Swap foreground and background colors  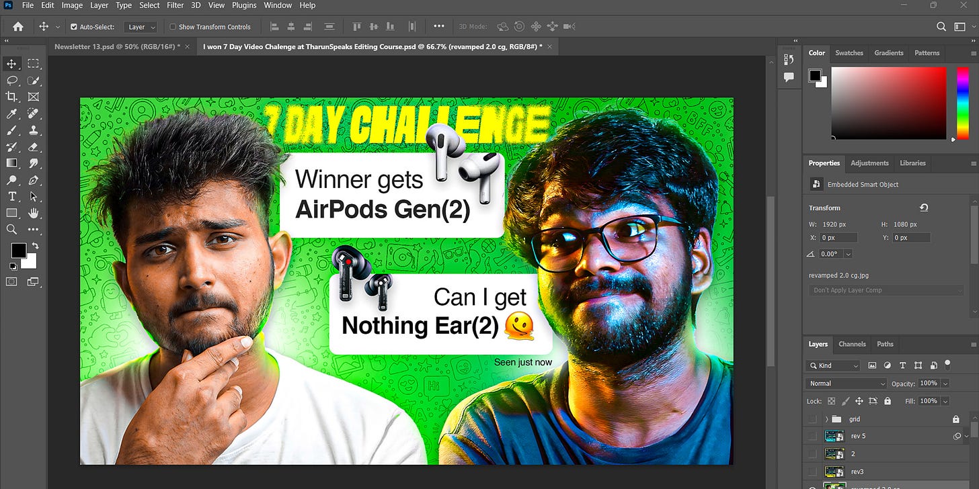35,247
